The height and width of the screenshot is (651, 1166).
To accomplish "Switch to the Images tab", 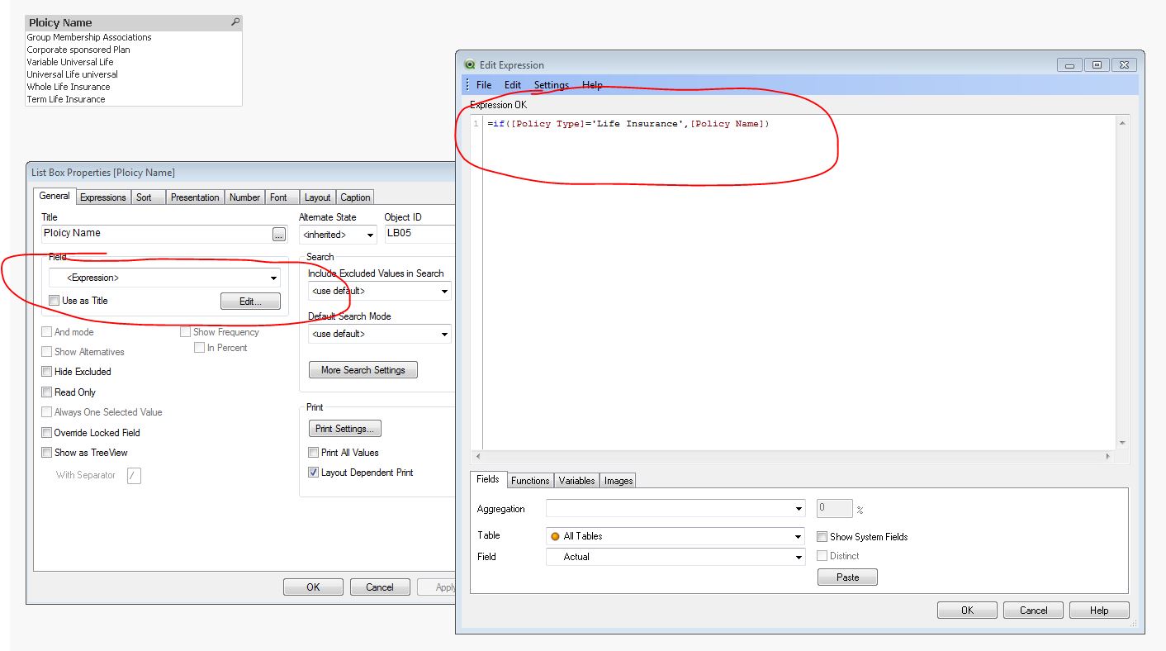I will [619, 481].
